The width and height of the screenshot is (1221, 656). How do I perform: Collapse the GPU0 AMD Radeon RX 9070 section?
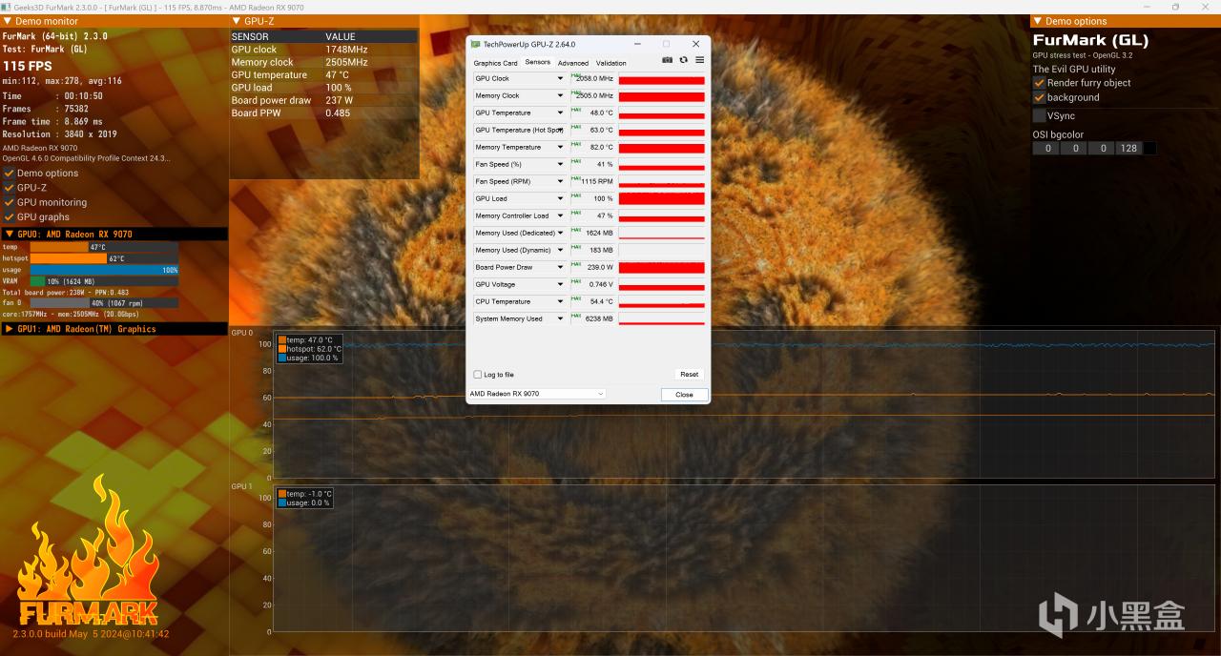(9, 234)
